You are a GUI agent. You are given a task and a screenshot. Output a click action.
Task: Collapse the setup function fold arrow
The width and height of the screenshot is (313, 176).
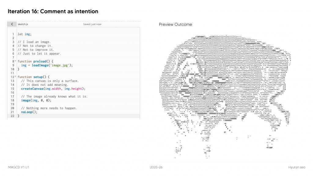click(15, 77)
